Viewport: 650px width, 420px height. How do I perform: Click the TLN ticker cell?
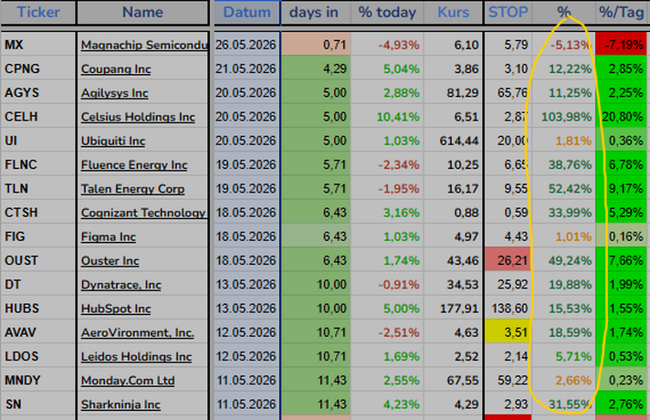38,189
